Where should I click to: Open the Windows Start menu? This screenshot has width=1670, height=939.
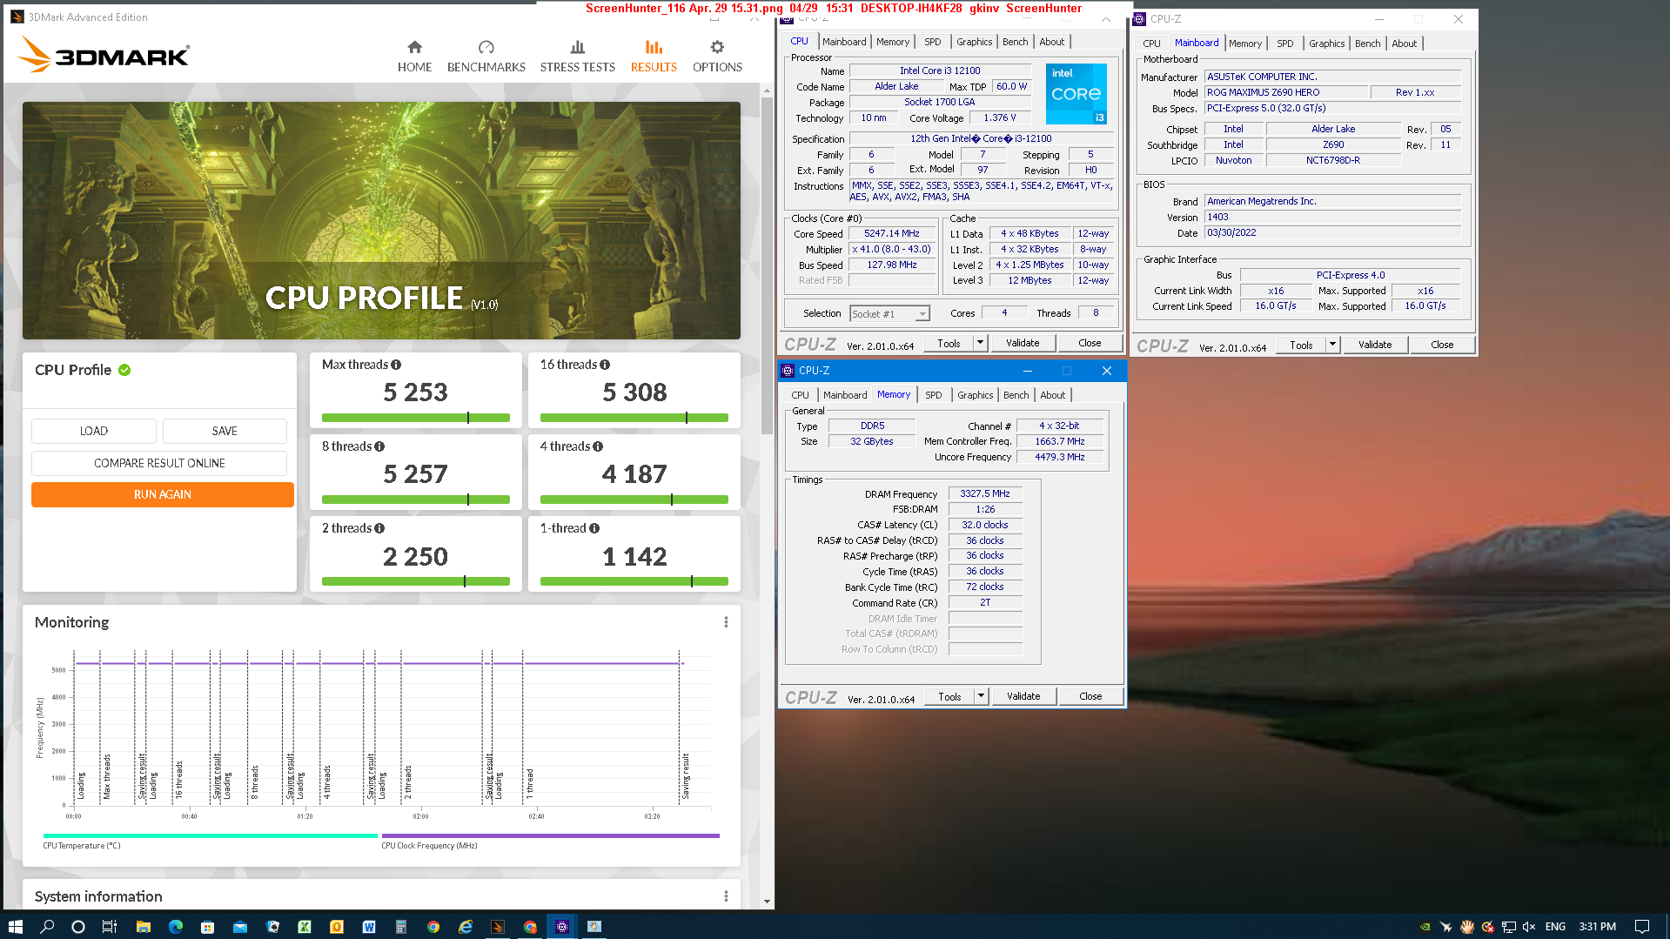pyautogui.click(x=15, y=927)
